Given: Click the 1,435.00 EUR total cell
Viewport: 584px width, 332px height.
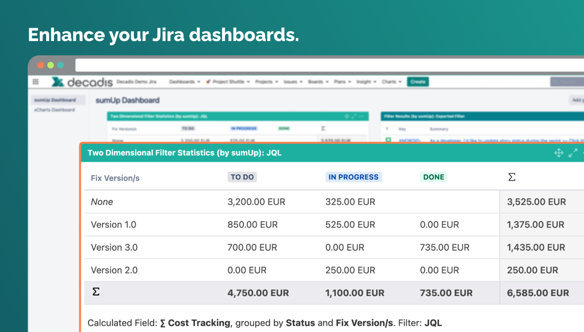Looking at the screenshot, I should (x=536, y=247).
